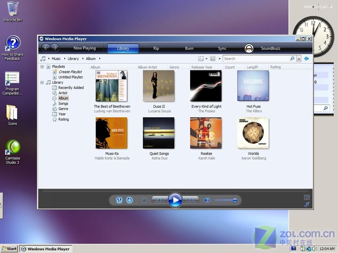Image resolution: width=338 pixels, height=253 pixels.
Task: Click the Play button
Action: point(175,200)
